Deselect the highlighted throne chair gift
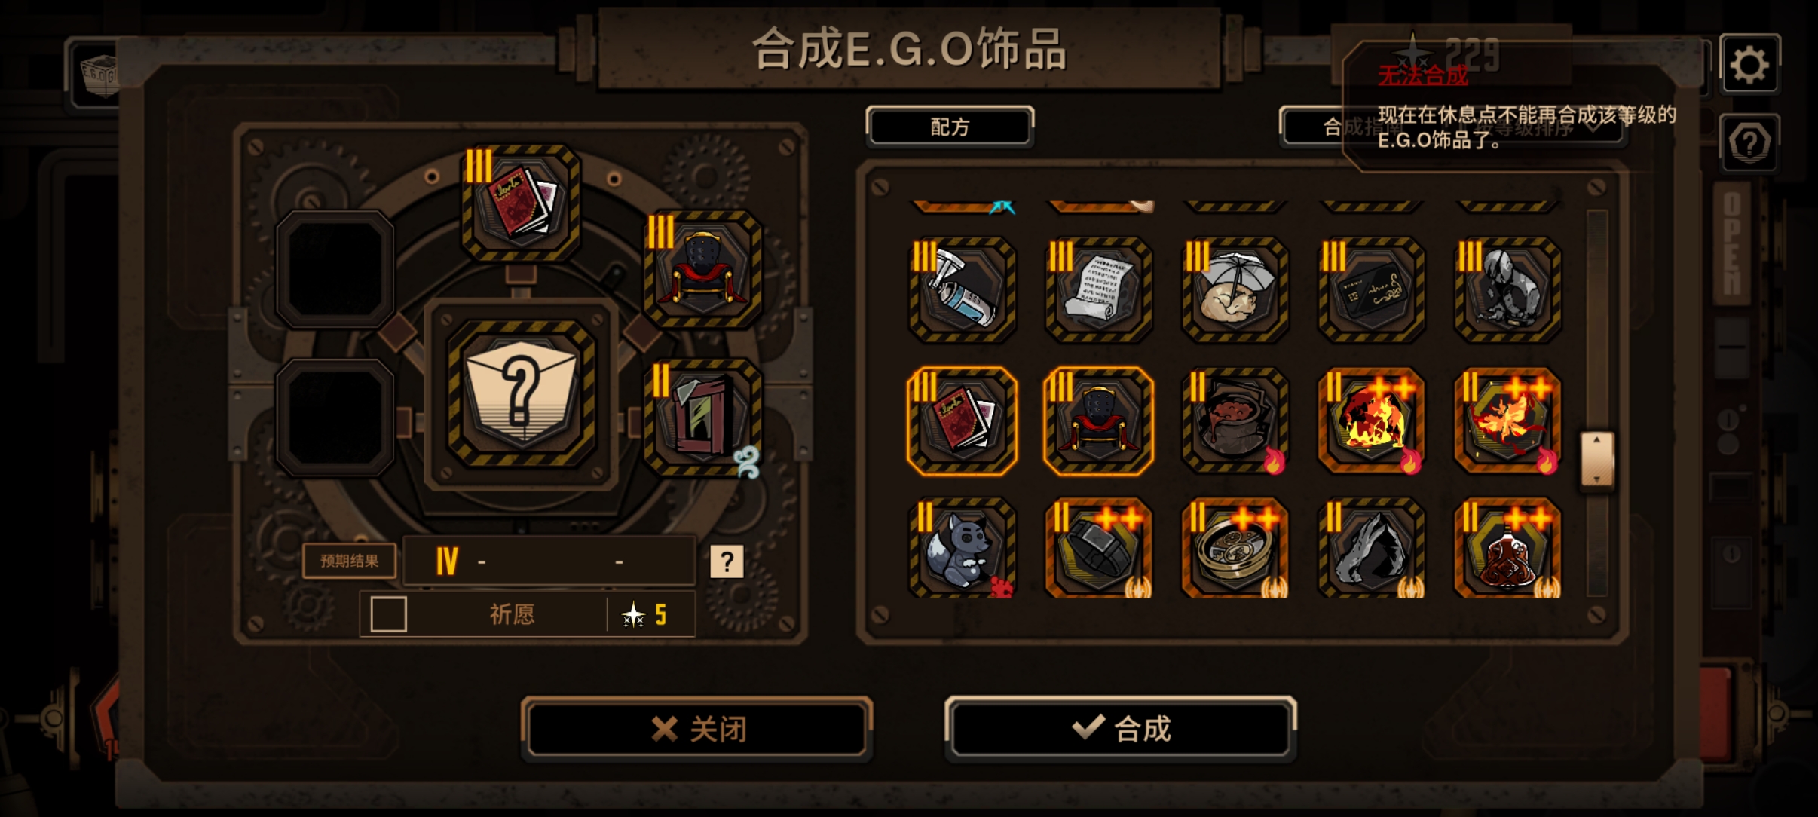The height and width of the screenshot is (817, 1818). click(1098, 421)
